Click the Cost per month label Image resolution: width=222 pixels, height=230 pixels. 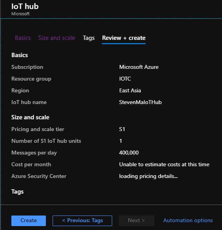pos(31,164)
